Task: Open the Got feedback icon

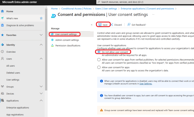Action: click(x=129, y=24)
